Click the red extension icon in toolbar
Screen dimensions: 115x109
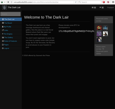[104, 2]
